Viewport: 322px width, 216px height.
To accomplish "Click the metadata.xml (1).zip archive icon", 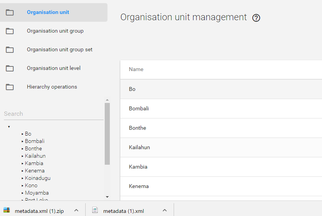I will point(7,210).
